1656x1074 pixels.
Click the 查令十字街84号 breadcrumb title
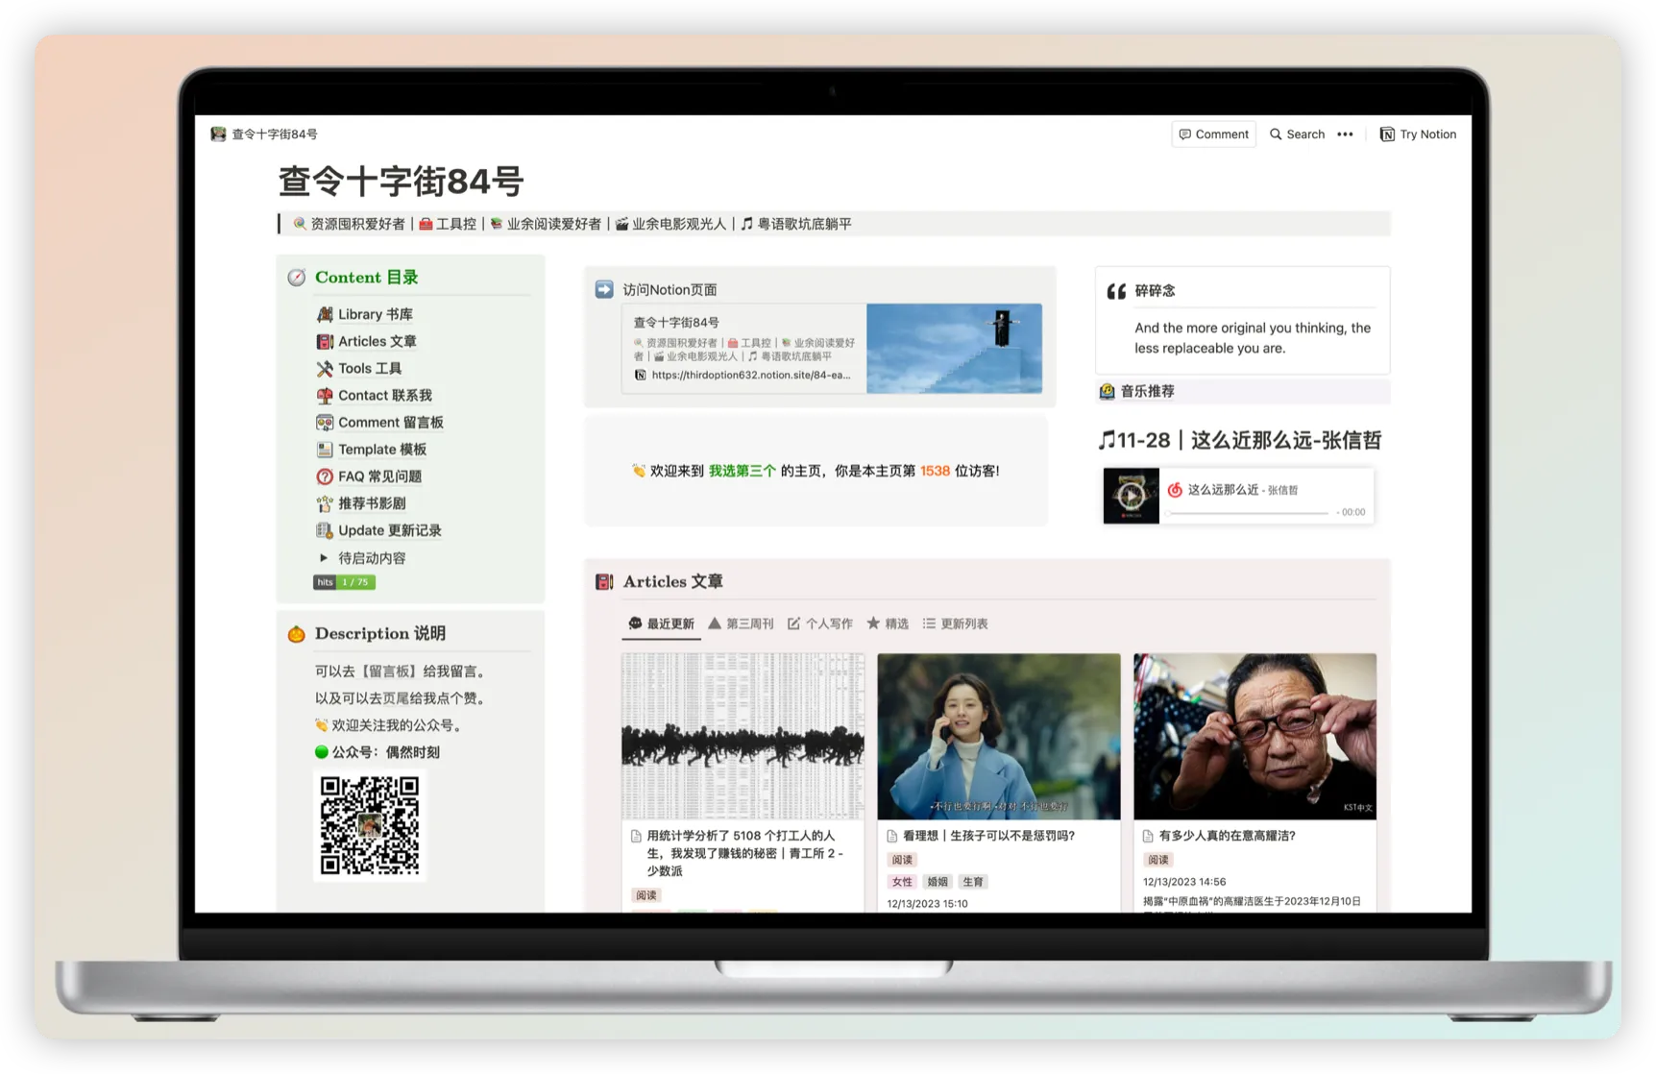click(x=274, y=134)
